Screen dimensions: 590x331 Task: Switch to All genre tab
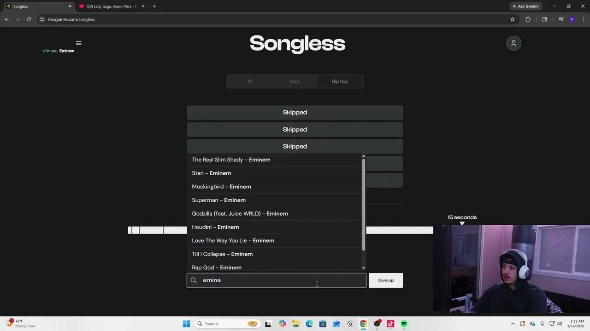coord(250,81)
